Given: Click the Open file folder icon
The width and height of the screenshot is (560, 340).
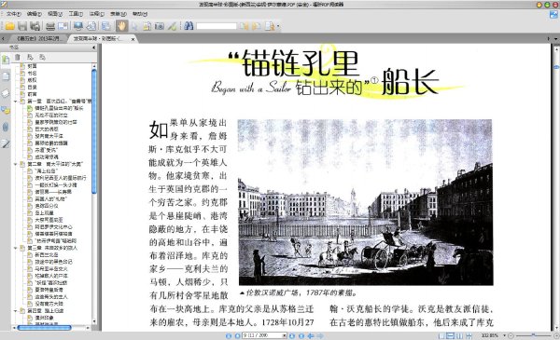Looking at the screenshot, I should [10, 26].
